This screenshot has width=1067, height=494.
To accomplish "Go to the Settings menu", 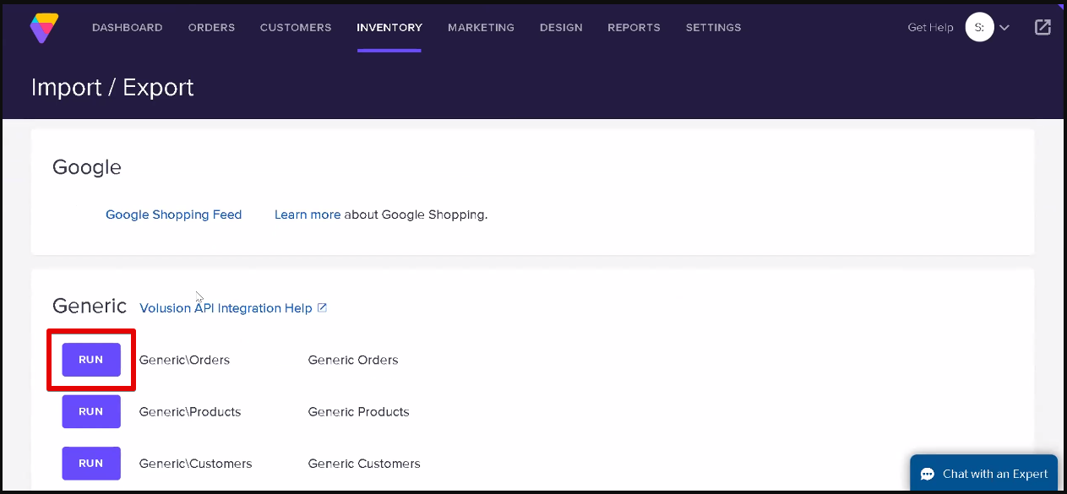I will tap(713, 28).
